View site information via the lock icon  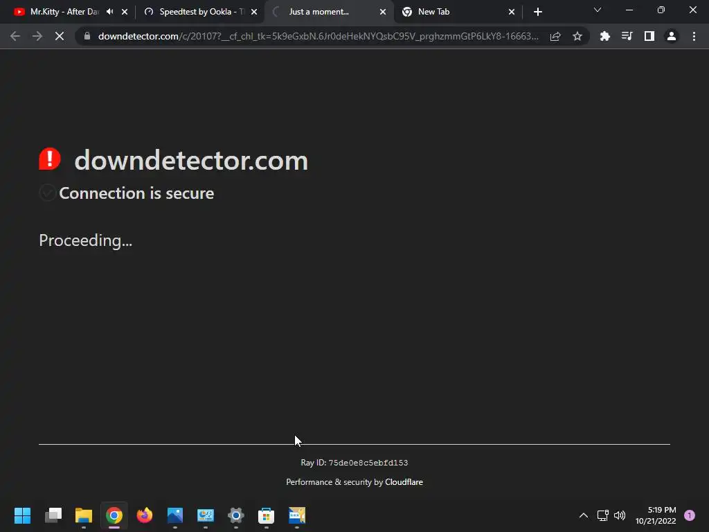(x=87, y=36)
